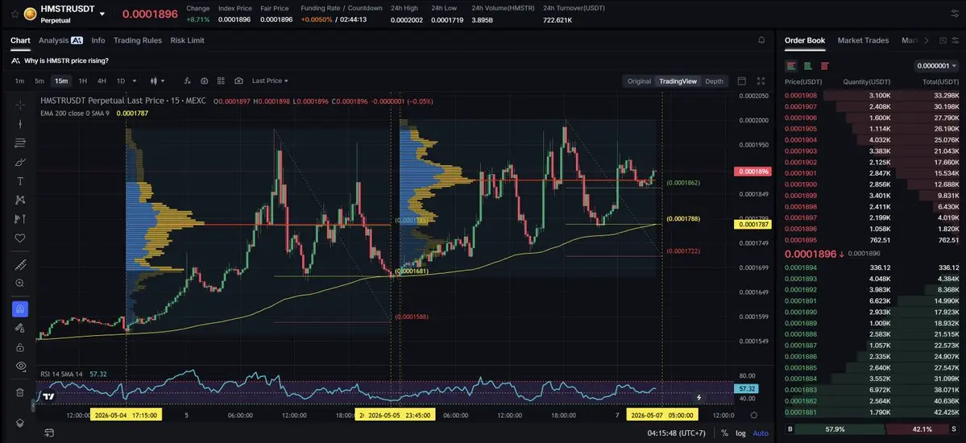Open page settings sliders icon top right
This screenshot has width=966, height=443.
(956, 14)
